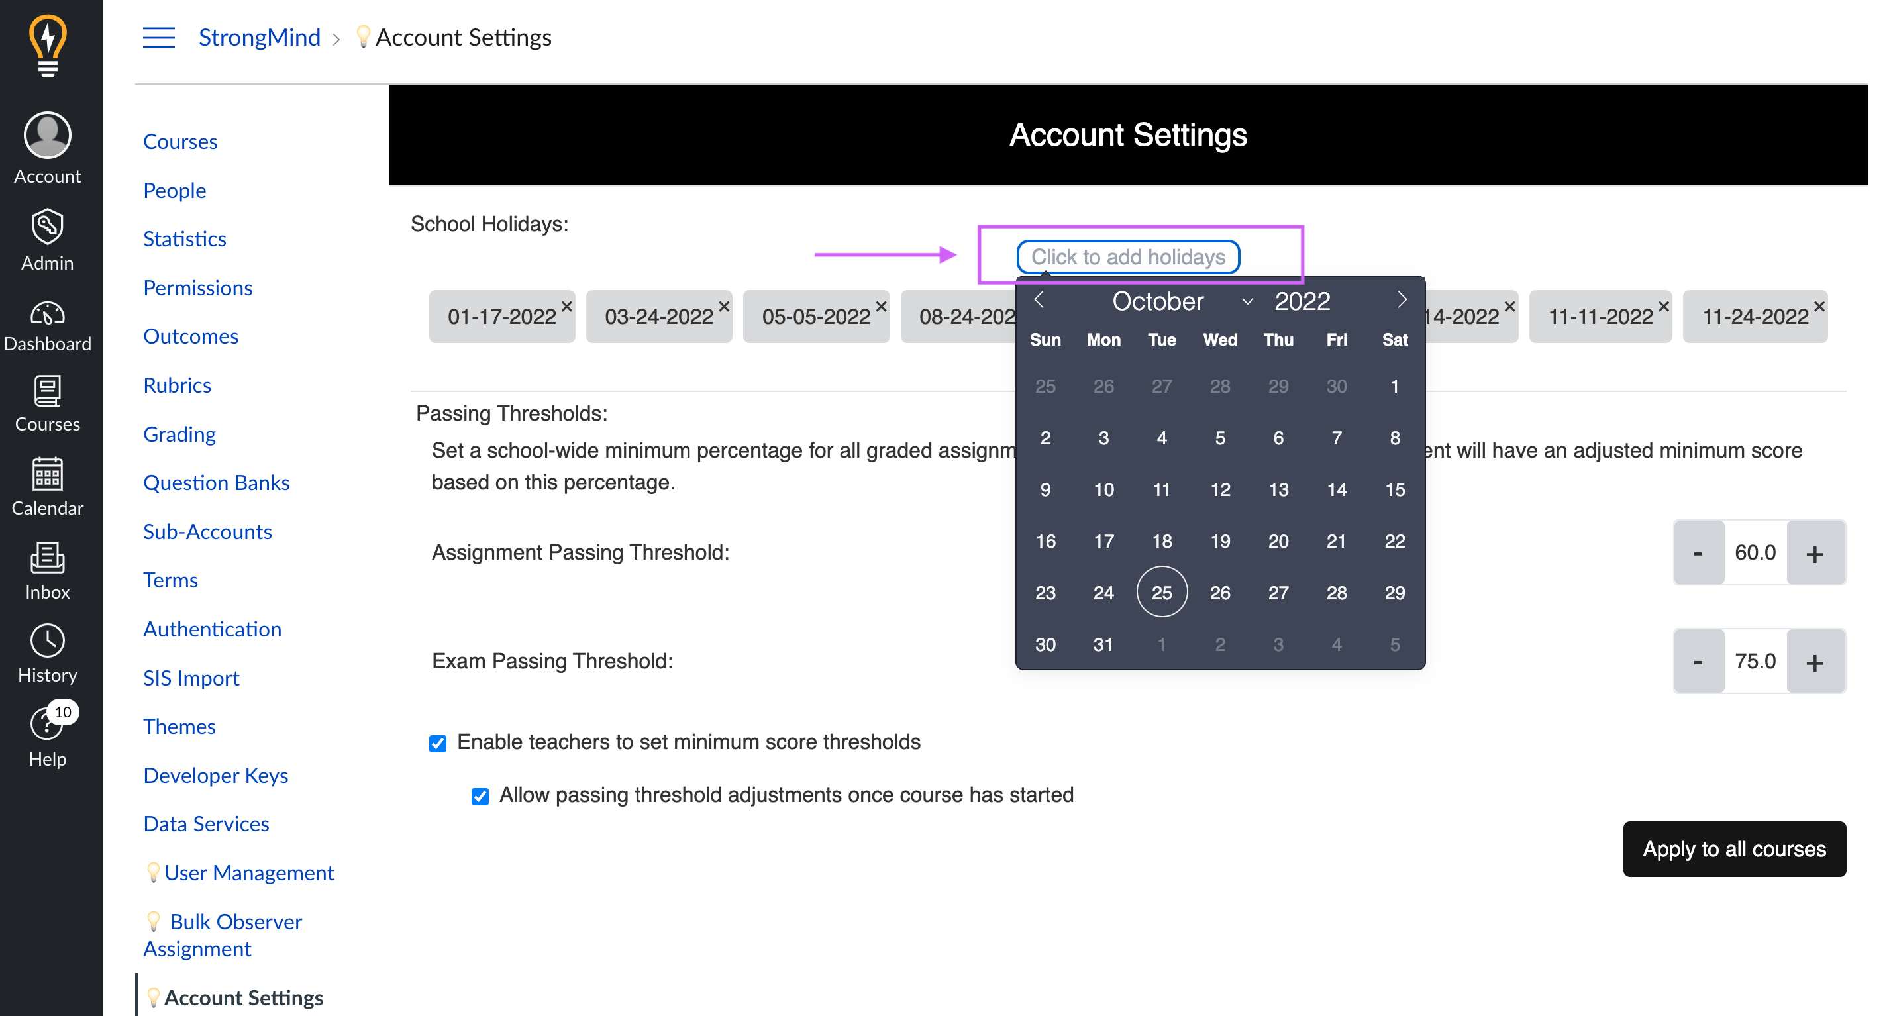Open Outcomes in account menu

[x=191, y=336]
